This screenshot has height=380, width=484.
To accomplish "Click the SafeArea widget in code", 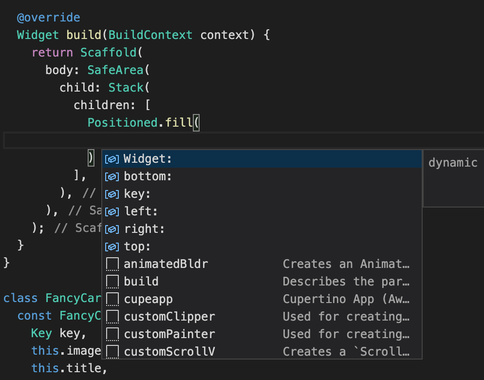I will (115, 70).
